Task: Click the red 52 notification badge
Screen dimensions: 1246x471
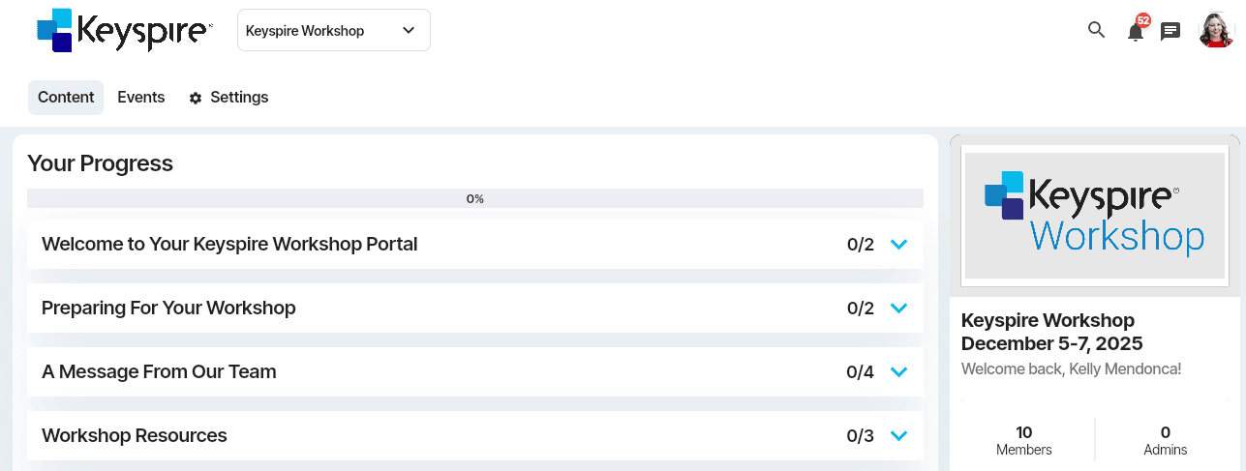Action: (x=1143, y=20)
